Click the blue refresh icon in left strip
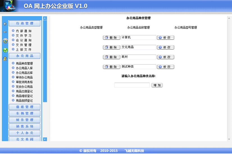This screenshot has height=154, width=232. point(5,41)
